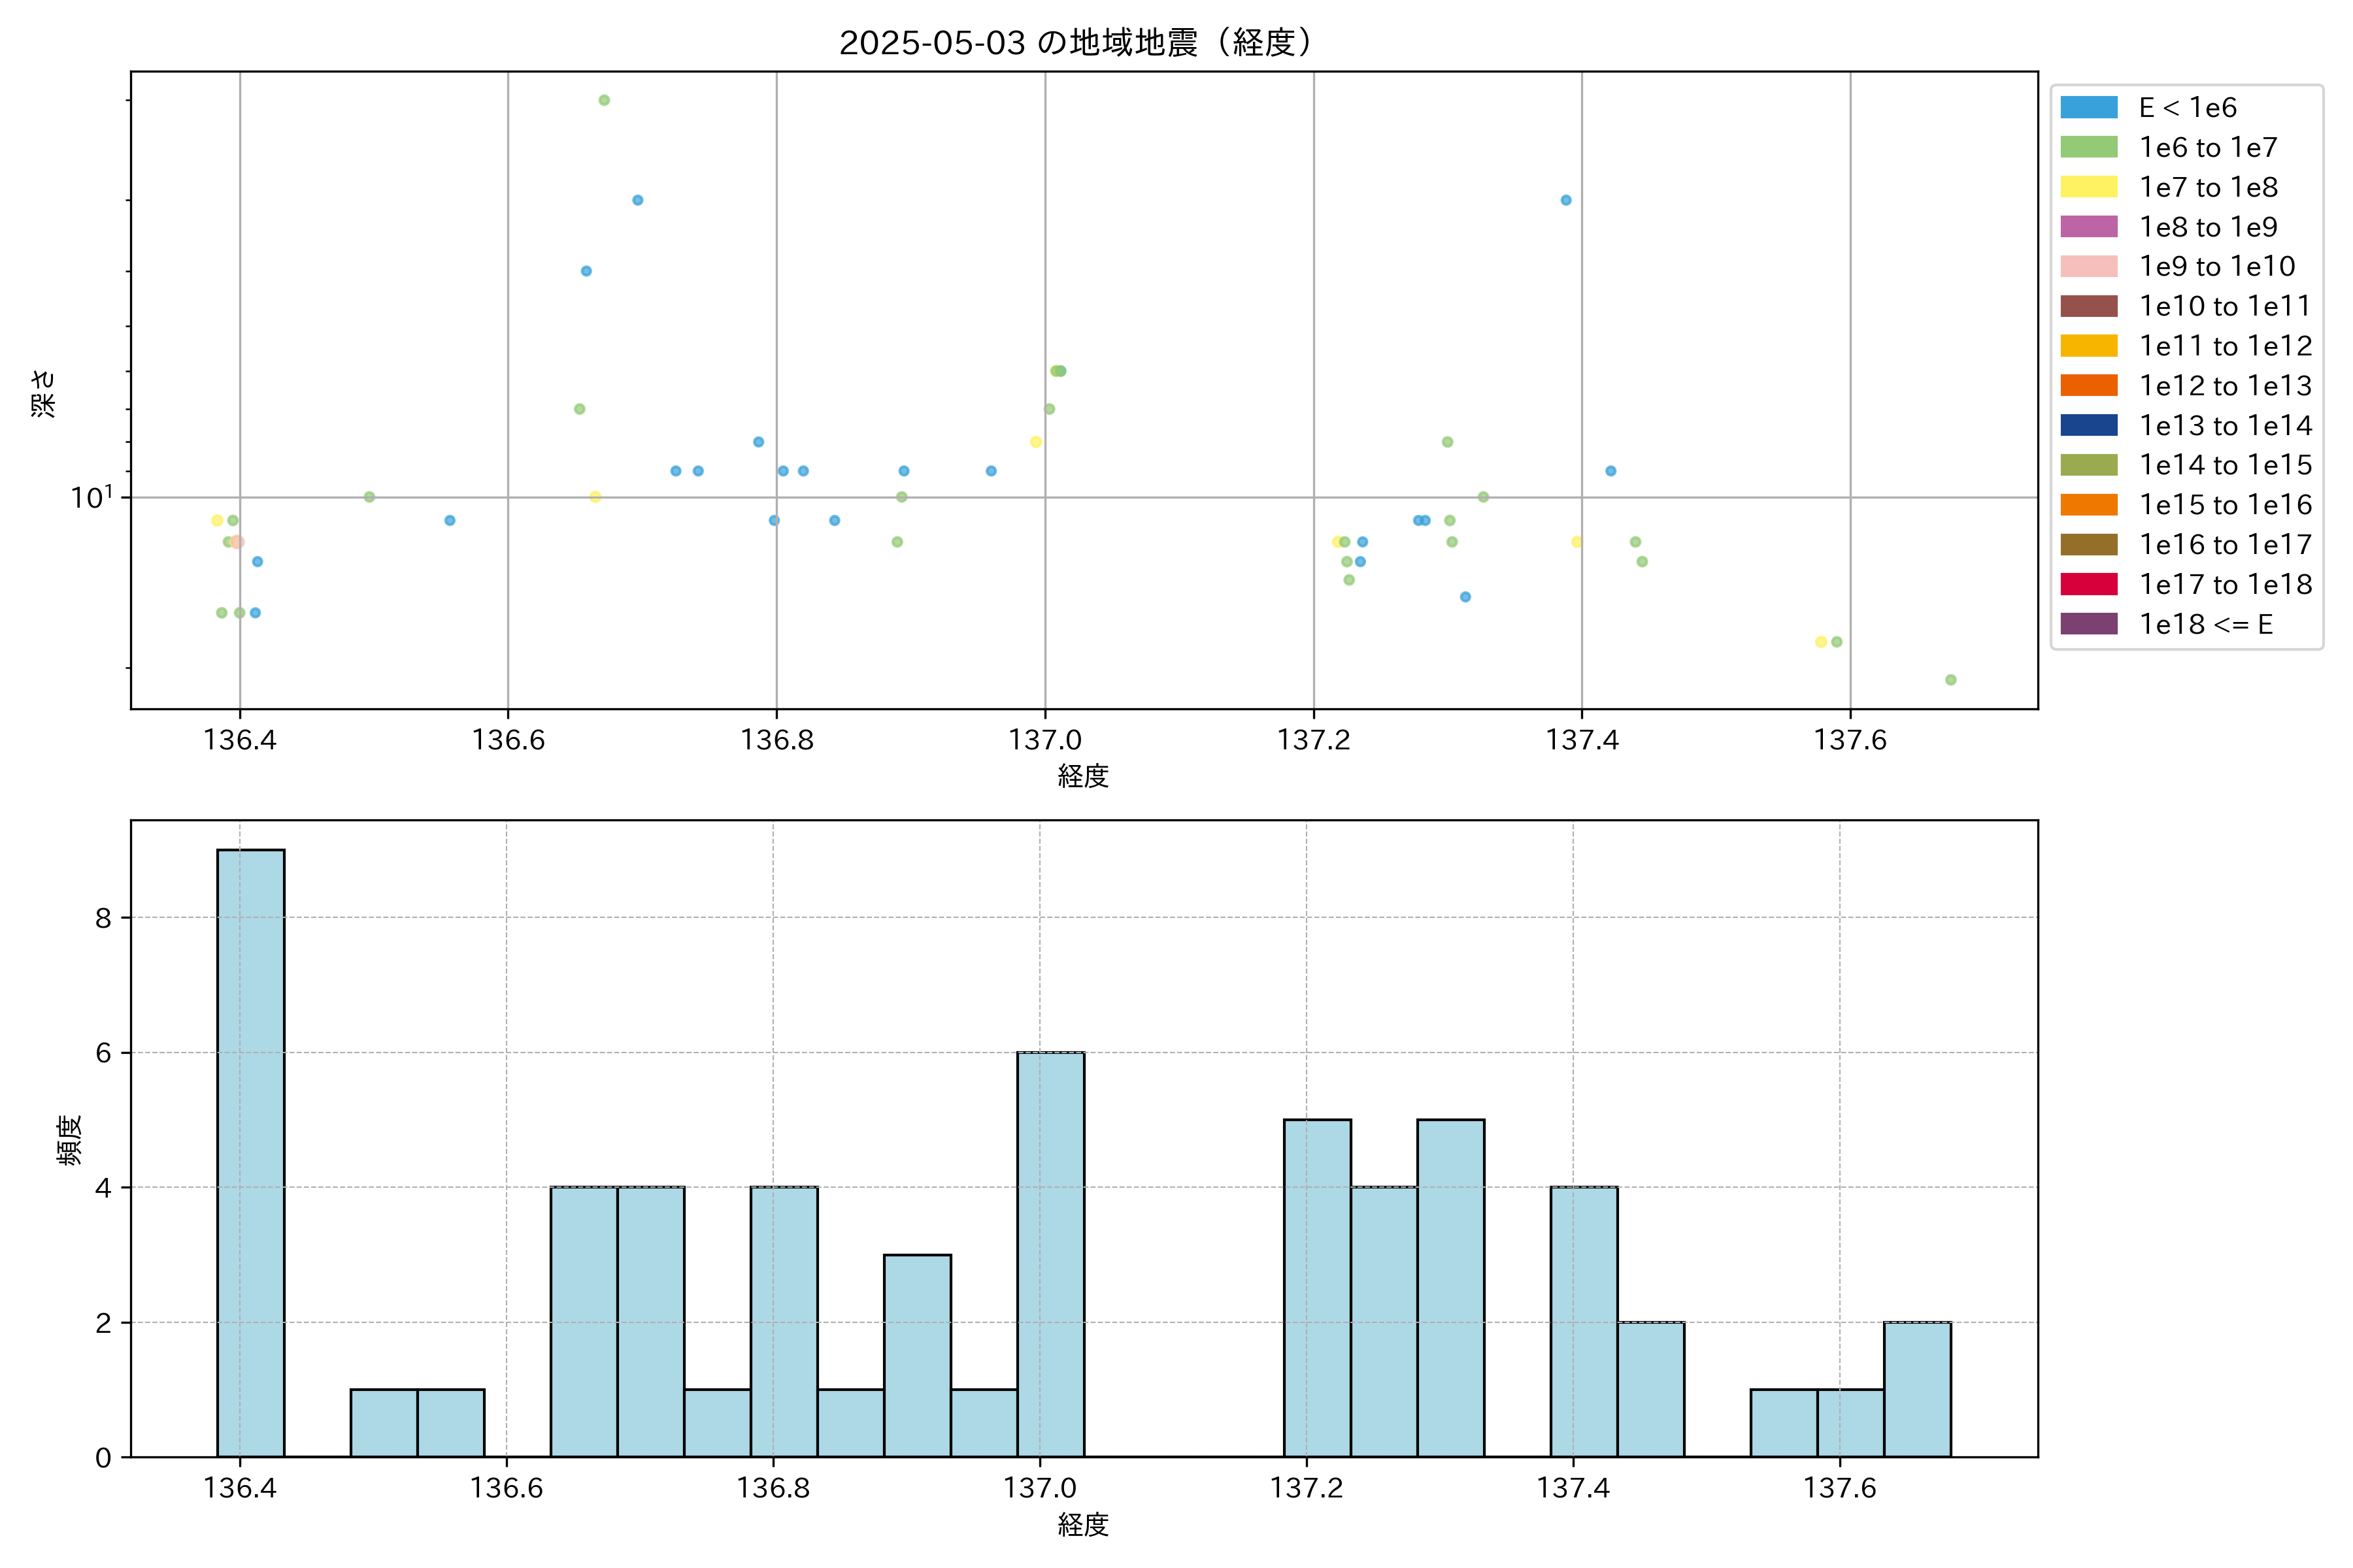The height and width of the screenshot is (1568, 2353).
Task: Click the histogram bar of height 6 at 137.0
Action: pos(1050,1254)
